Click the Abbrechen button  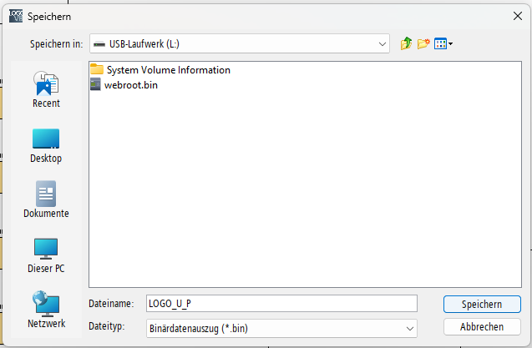click(x=482, y=327)
